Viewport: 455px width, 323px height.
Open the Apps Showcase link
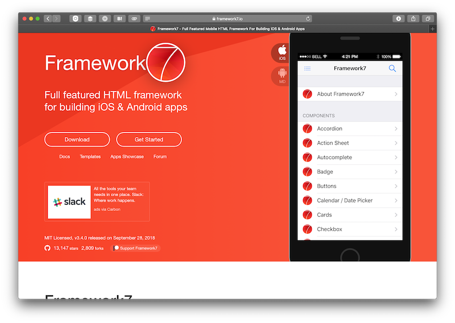127,156
